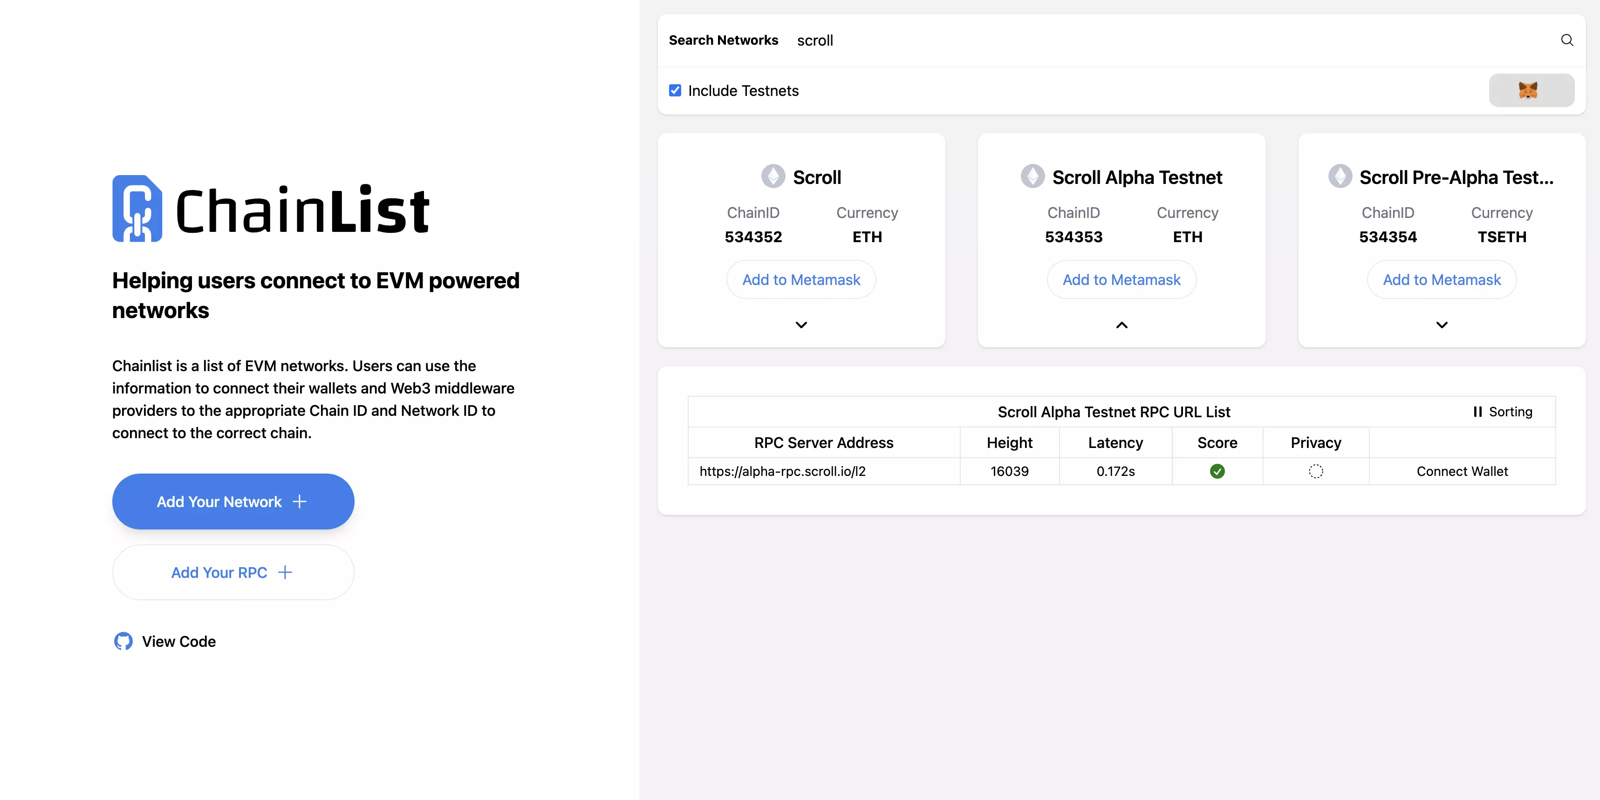Expand the Scroll Pre-Alpha Testnet RPC list
1600x800 pixels.
1442,325
